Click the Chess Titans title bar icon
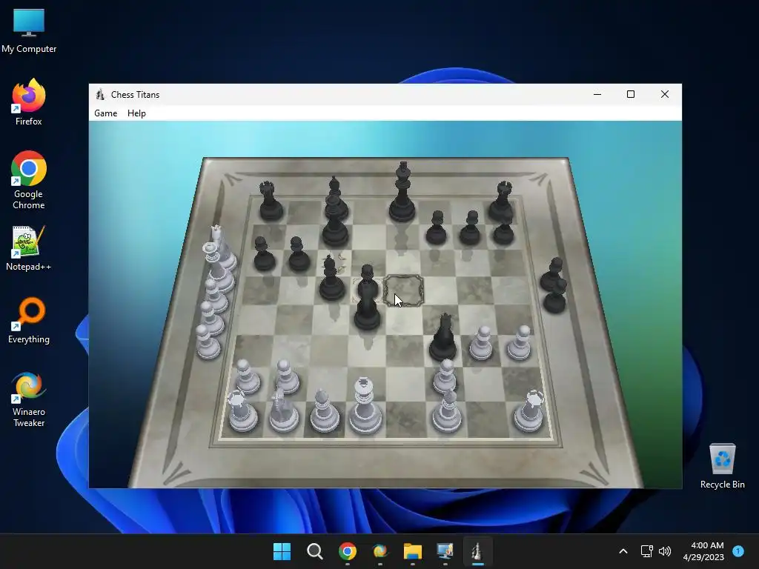759x569 pixels. tap(100, 94)
